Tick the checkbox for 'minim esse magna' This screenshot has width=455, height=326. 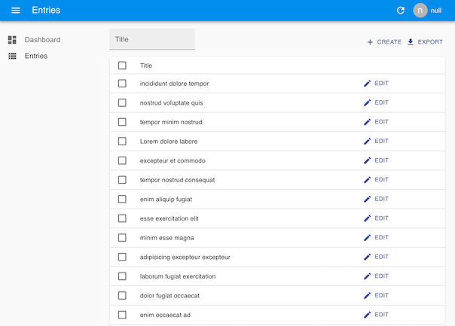(x=122, y=238)
